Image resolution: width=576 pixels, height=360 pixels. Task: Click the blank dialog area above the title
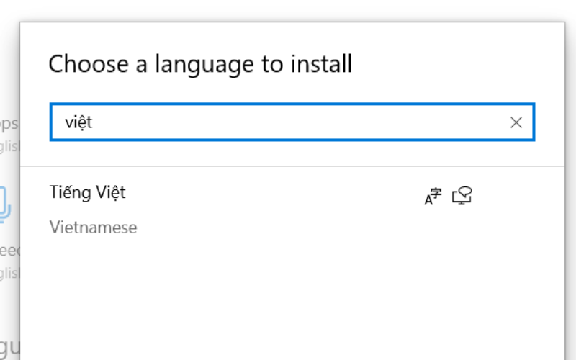click(x=288, y=35)
